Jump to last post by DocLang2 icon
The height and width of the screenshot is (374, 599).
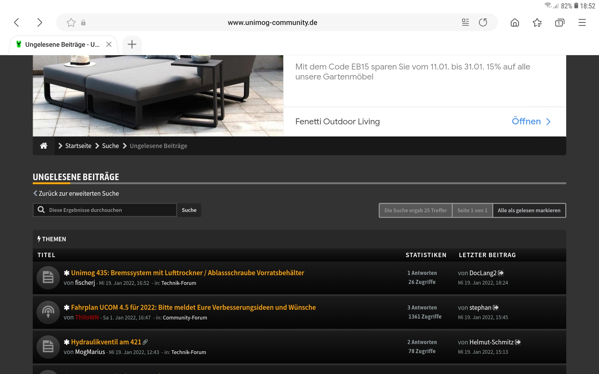click(x=501, y=273)
